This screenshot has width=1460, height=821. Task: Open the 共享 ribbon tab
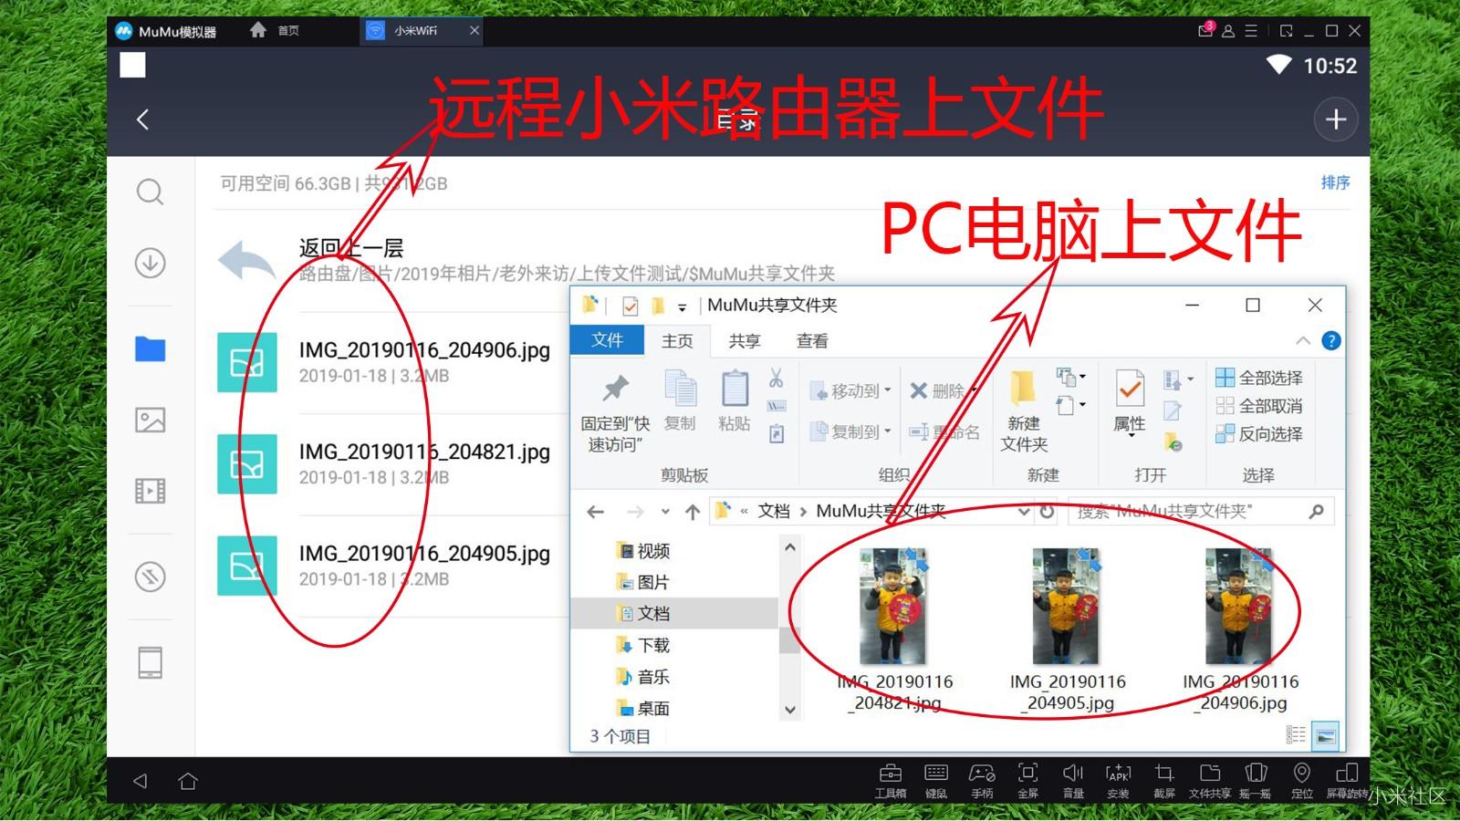pos(744,341)
